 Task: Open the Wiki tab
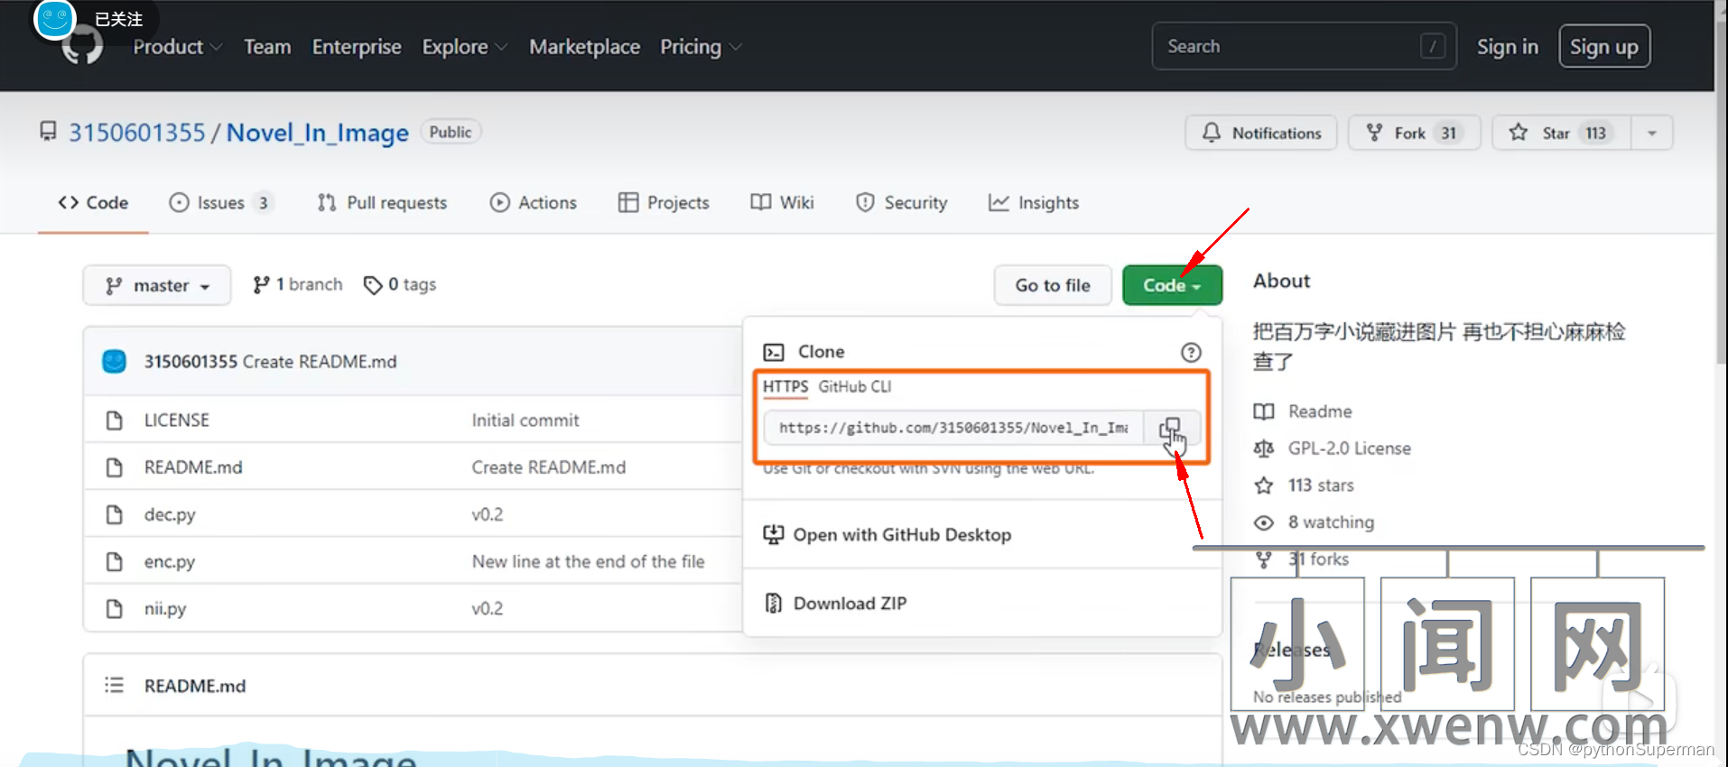[782, 203]
